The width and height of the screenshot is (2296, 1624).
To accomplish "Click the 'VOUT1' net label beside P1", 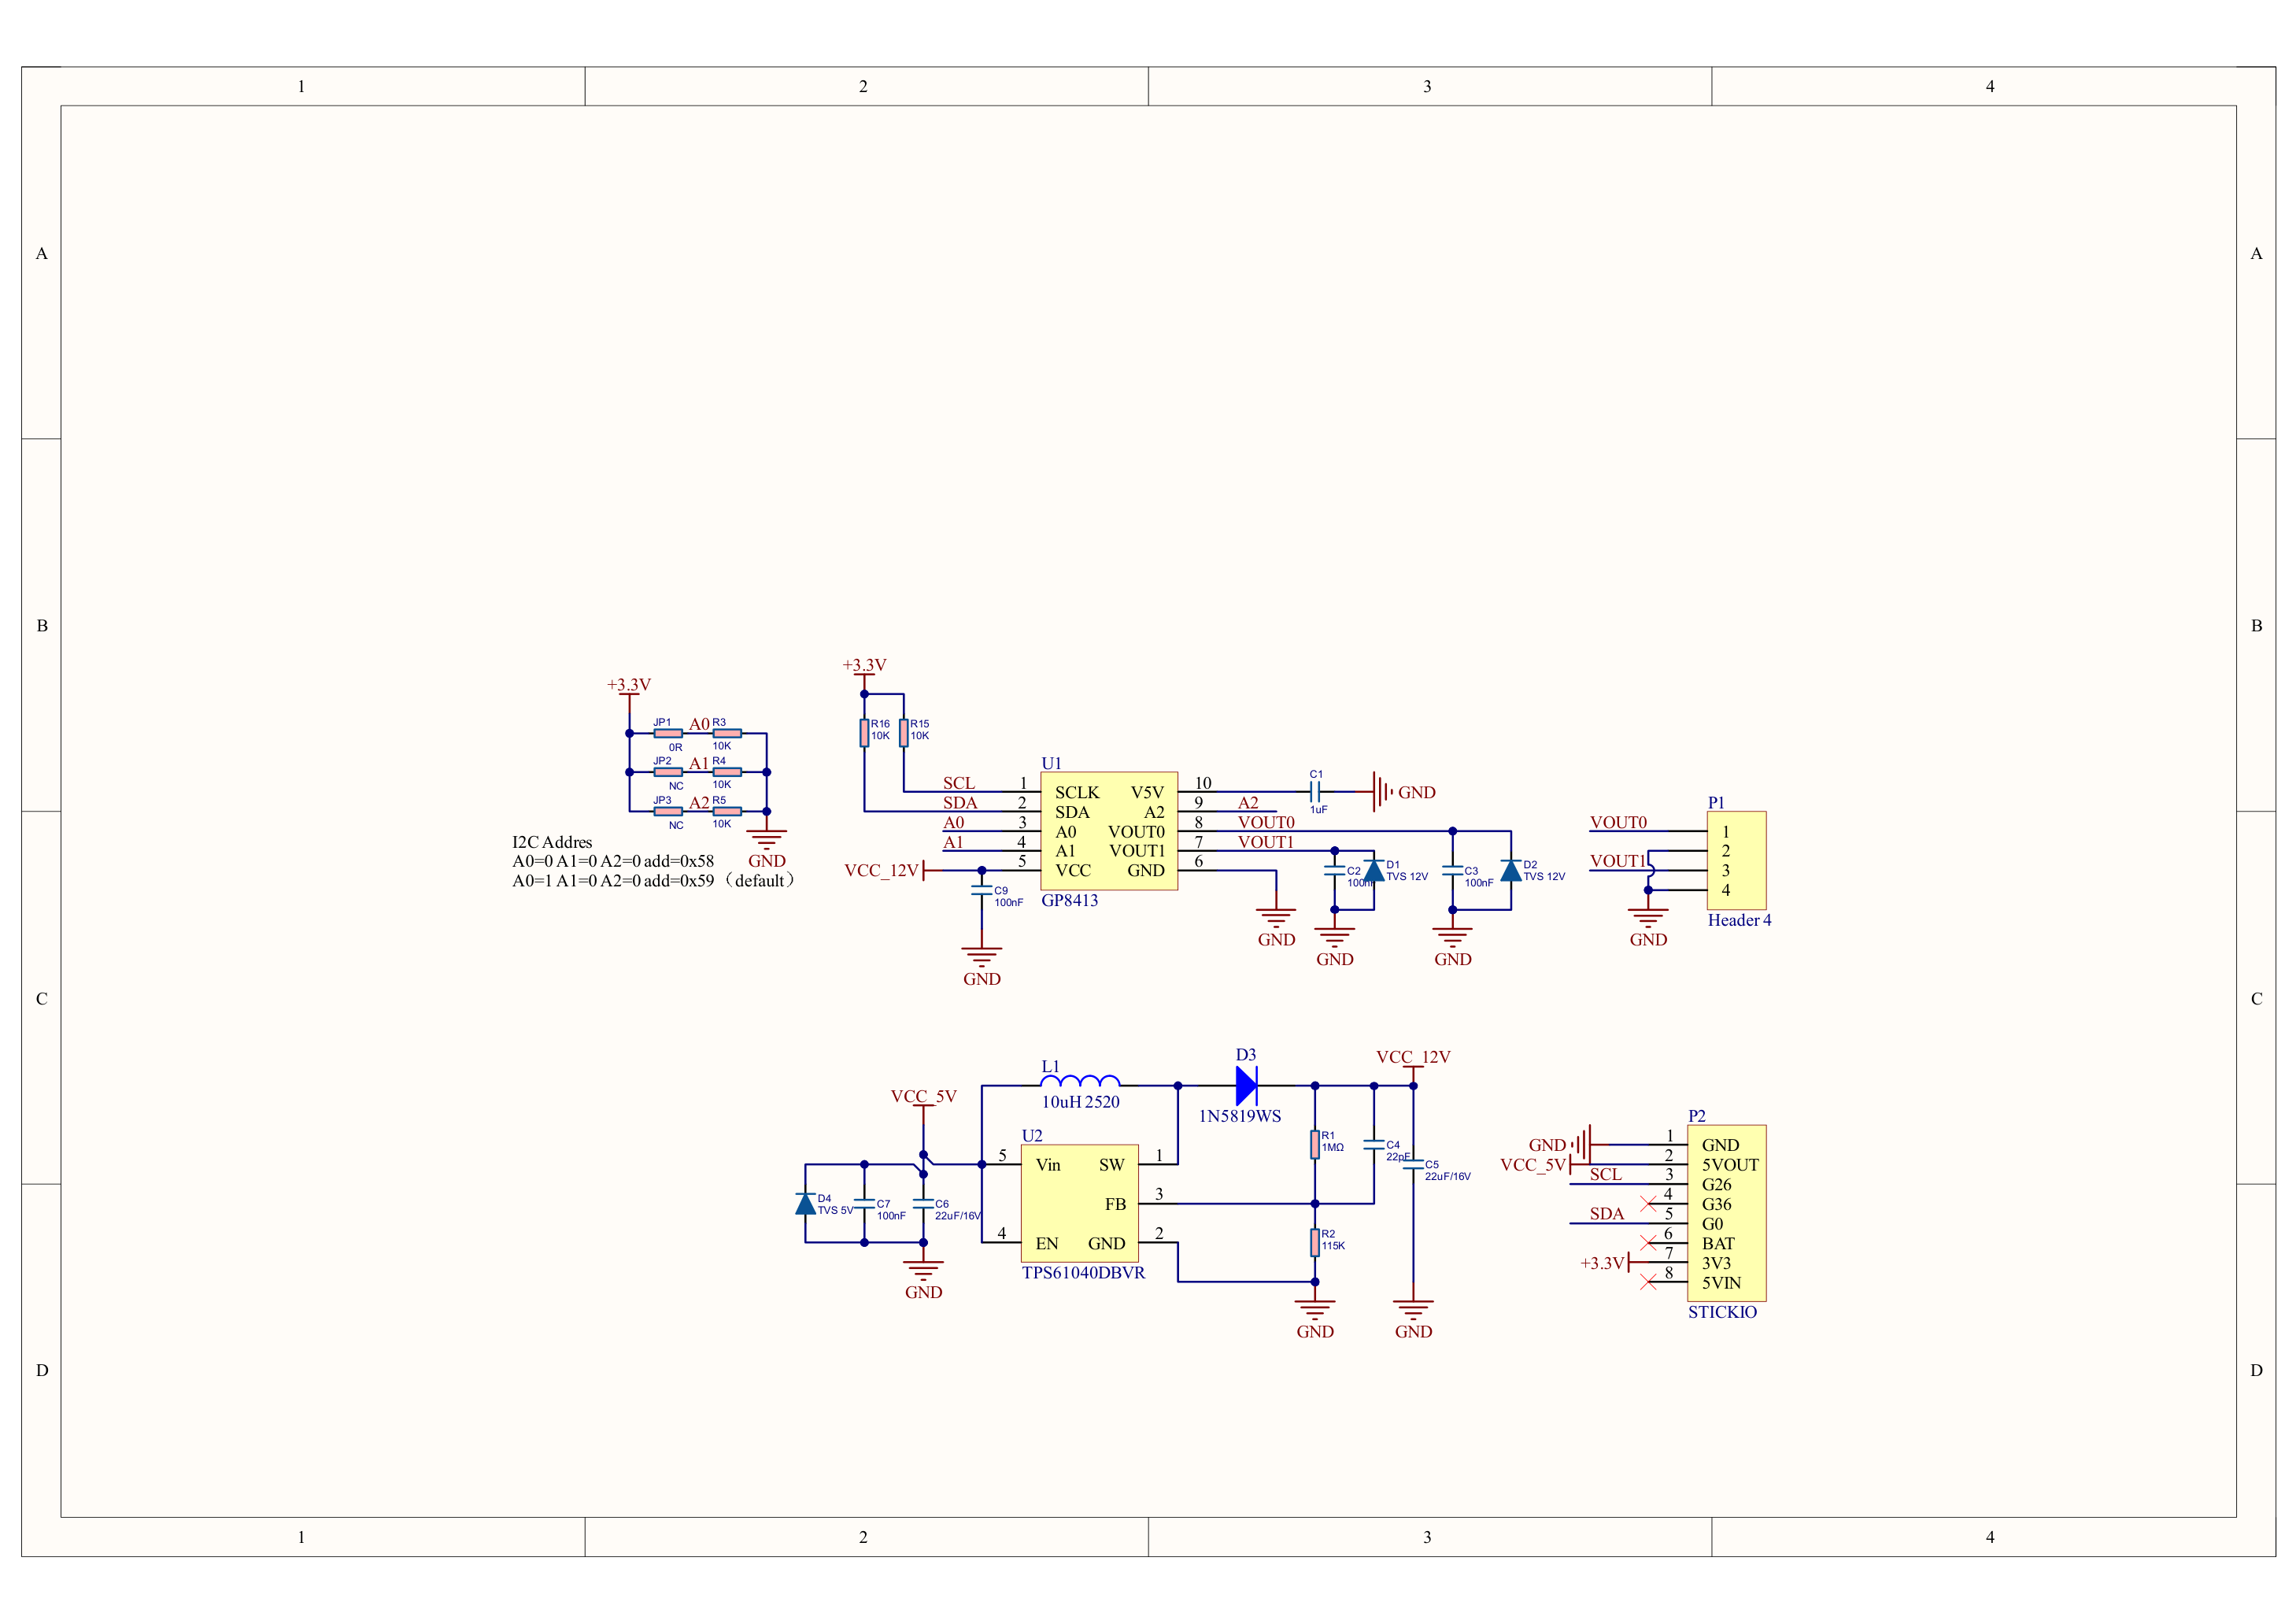I will coord(1618,861).
